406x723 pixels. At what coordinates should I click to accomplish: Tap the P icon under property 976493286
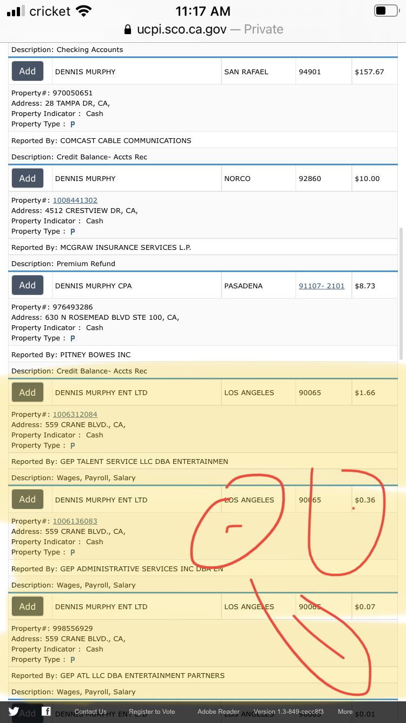73,338
